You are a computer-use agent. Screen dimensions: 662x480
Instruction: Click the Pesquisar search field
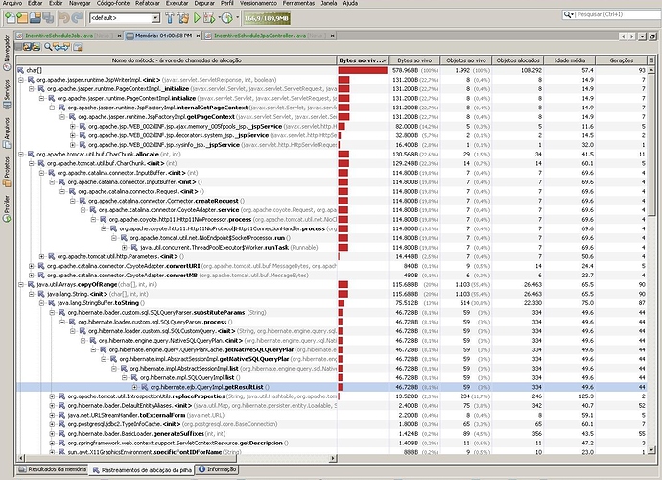pos(600,16)
